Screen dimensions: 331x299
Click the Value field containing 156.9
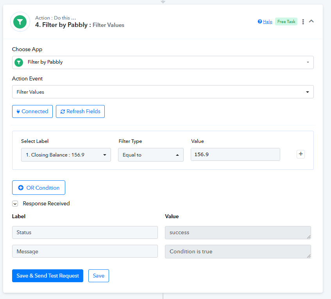coord(235,154)
